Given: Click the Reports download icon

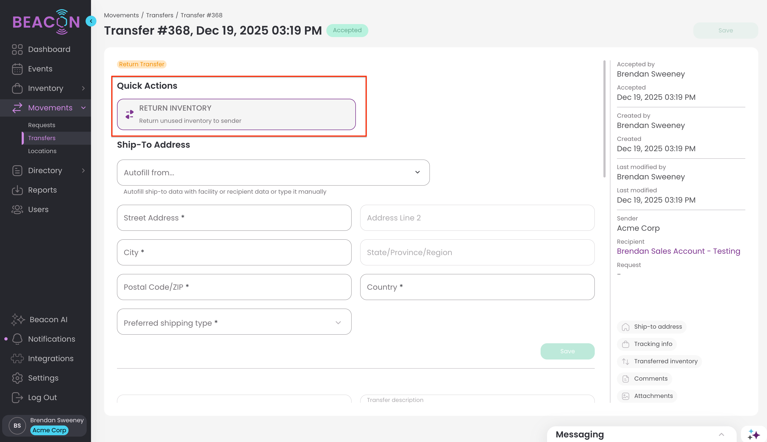Looking at the screenshot, I should [17, 190].
